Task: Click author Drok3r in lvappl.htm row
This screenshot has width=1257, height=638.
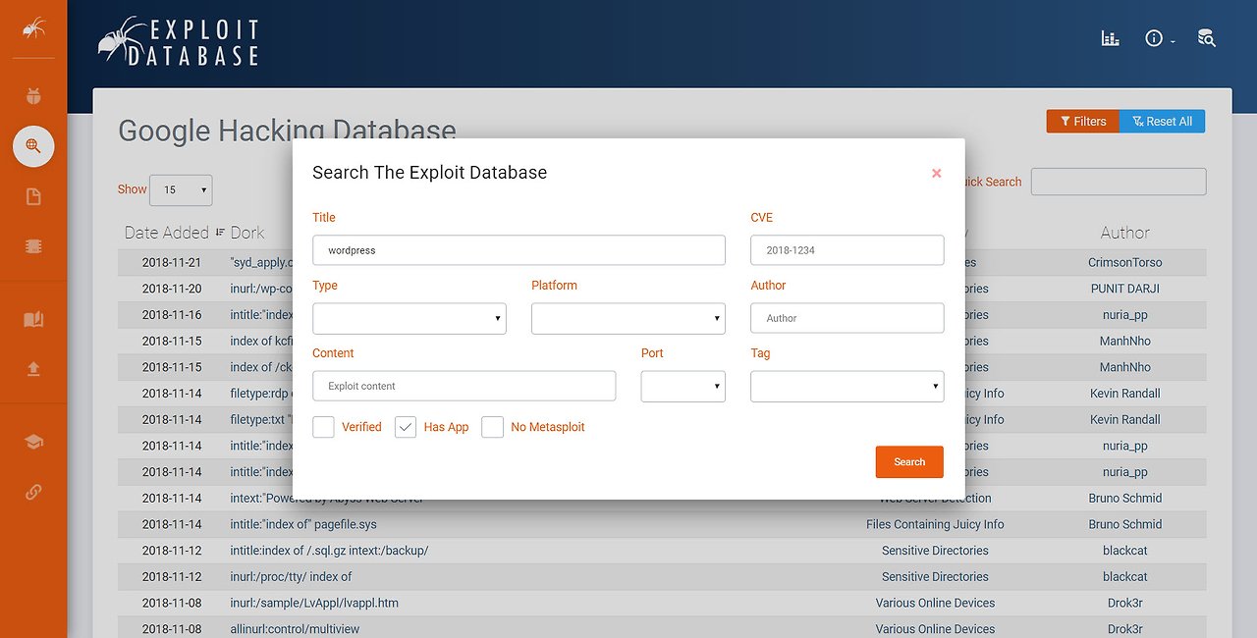Action: (1125, 603)
